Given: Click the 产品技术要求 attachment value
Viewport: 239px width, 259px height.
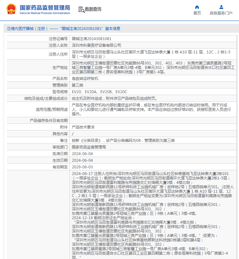Looking at the screenshot, I should [x=83, y=127].
